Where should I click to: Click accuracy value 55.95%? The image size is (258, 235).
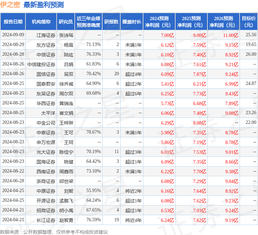(93, 190)
